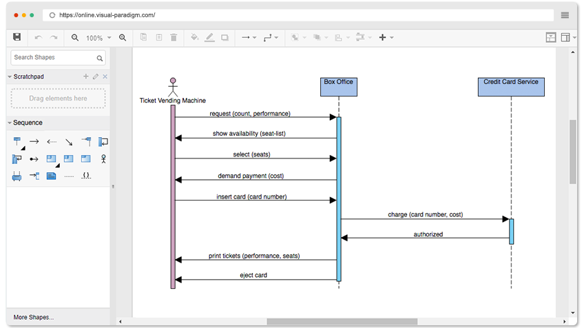Image resolution: width=584 pixels, height=328 pixels.
Task: Click the 'charge (card number, cost)' message label
Action: 426,215
